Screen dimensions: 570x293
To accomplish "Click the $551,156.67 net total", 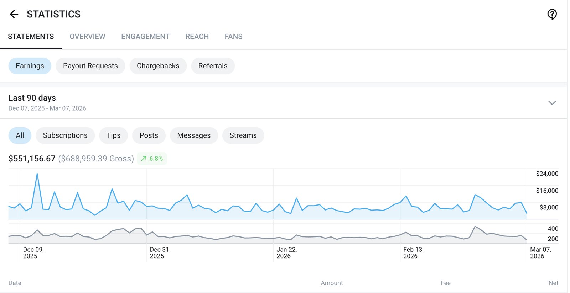I will (x=32, y=159).
